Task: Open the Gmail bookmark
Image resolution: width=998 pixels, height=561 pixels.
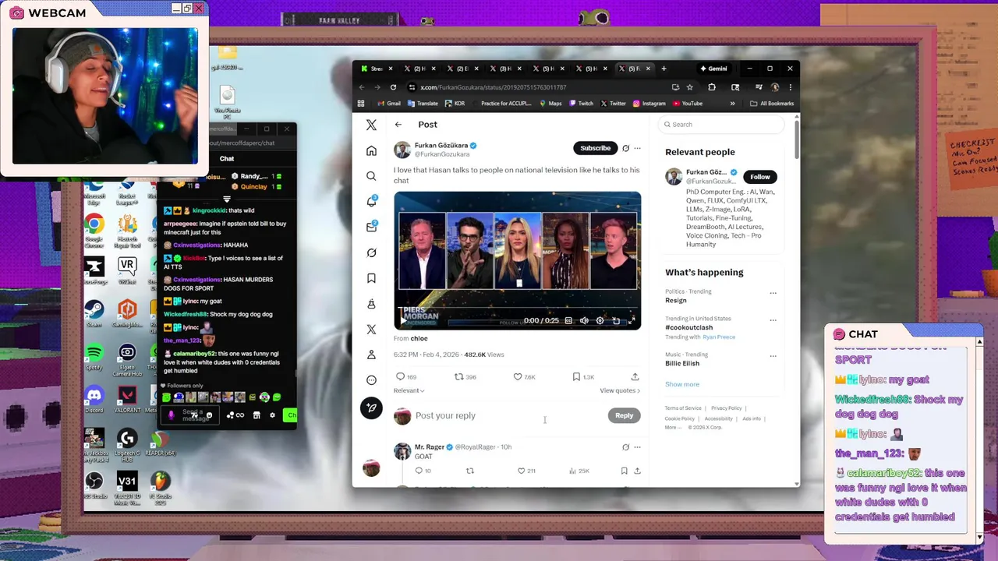Action: (x=388, y=104)
